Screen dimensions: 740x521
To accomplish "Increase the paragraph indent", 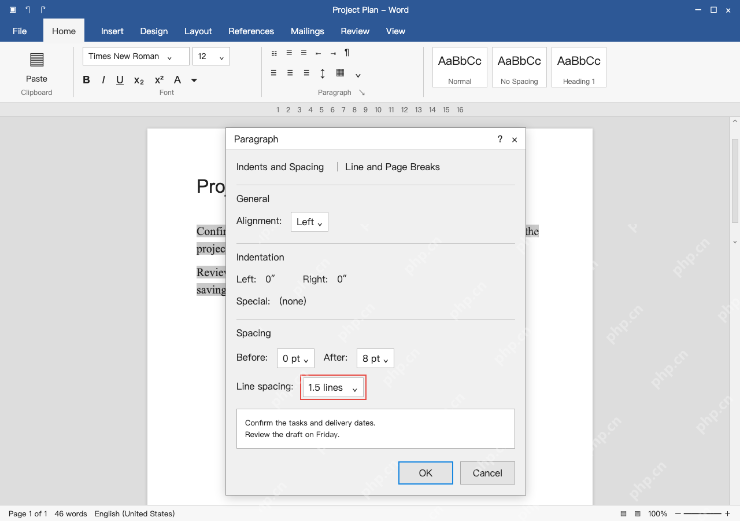I will point(333,53).
